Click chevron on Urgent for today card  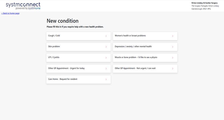(x=106, y=69)
